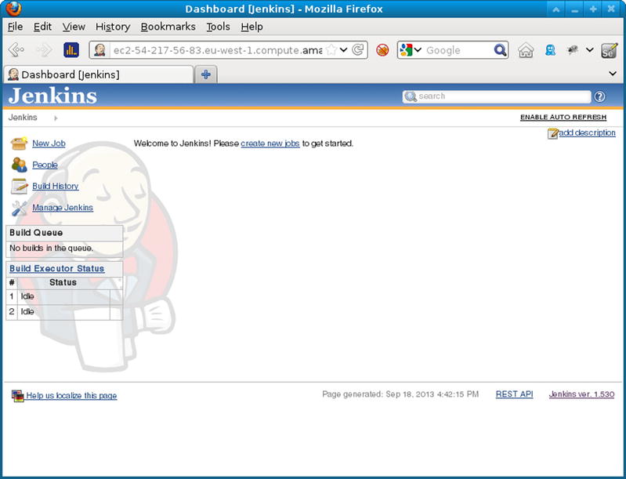The image size is (626, 479).
Task: Expand the bug extension dropdown arrow
Action: click(x=589, y=50)
